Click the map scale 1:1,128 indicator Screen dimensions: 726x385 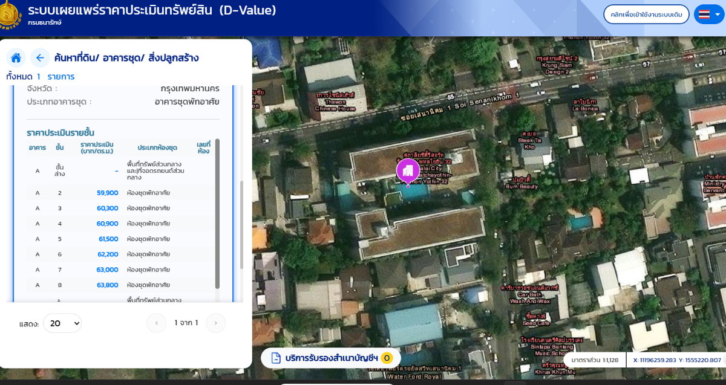(594, 360)
